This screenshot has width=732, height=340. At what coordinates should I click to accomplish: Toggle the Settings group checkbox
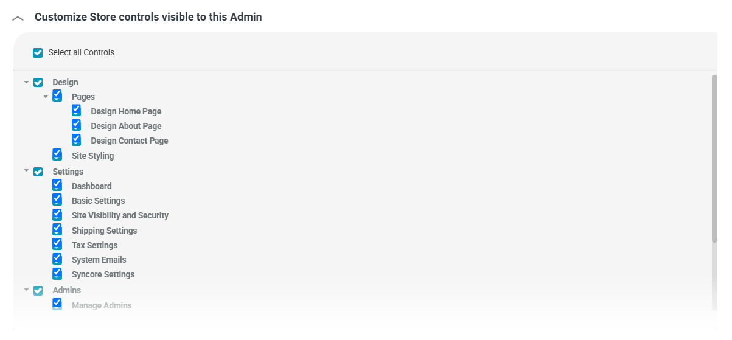(x=38, y=172)
